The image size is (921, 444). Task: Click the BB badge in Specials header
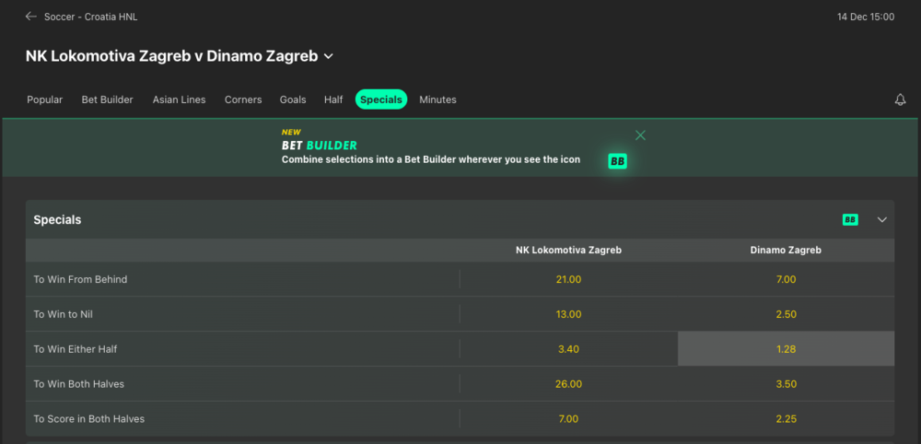pos(850,220)
